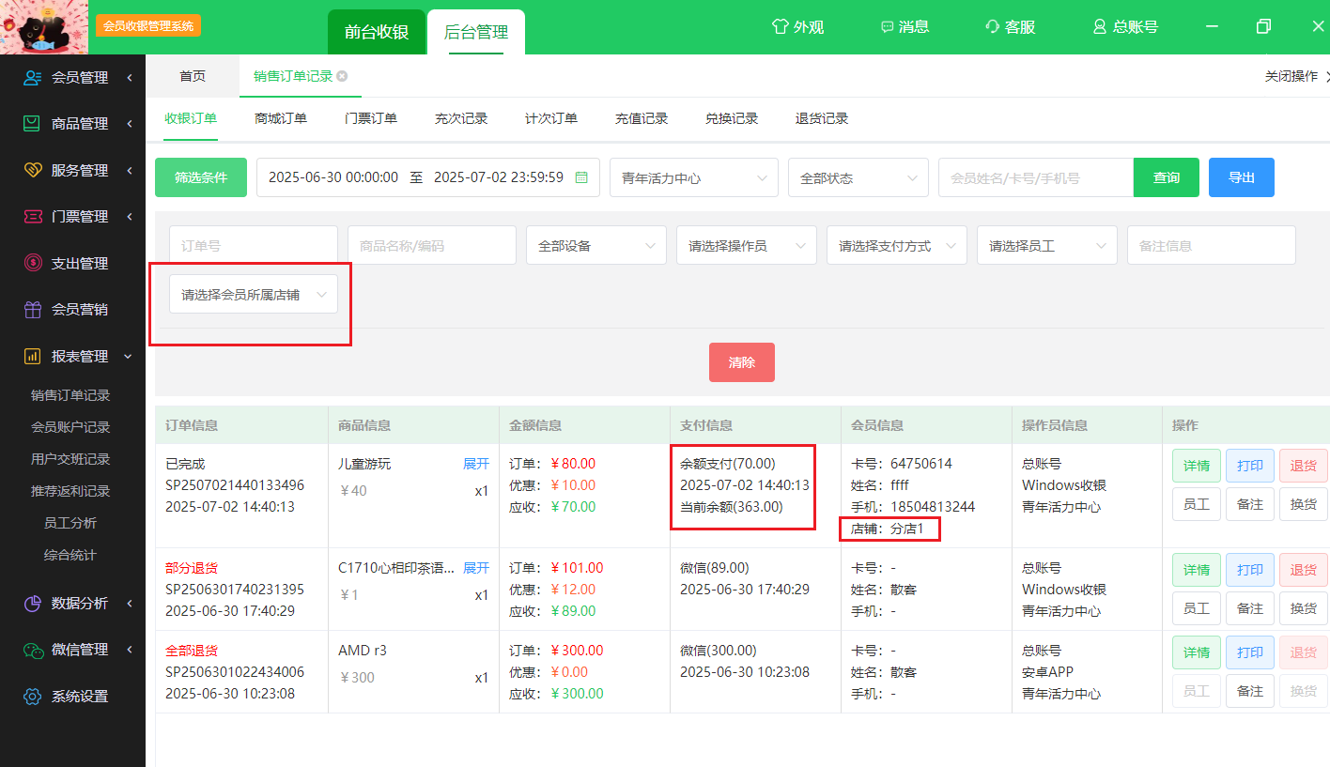Open the 请选择会员所属店铺 dropdown
Screen dimensions: 1330x767
point(253,295)
